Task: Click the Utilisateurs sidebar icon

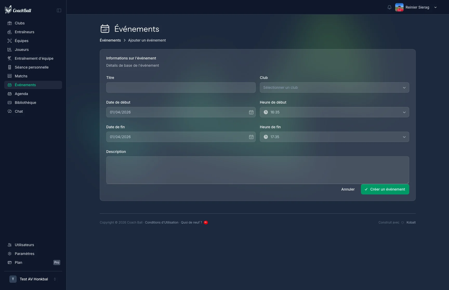Action: coord(10,245)
